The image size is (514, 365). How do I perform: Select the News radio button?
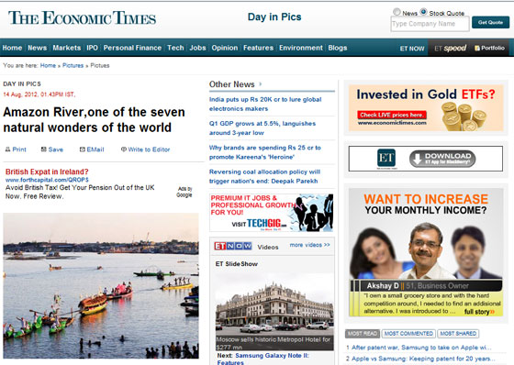[397, 12]
